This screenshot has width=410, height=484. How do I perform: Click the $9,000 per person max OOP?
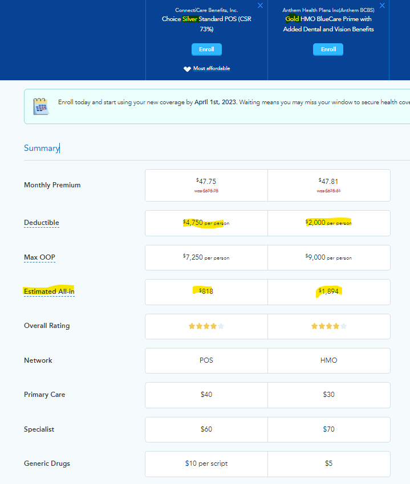point(328,257)
